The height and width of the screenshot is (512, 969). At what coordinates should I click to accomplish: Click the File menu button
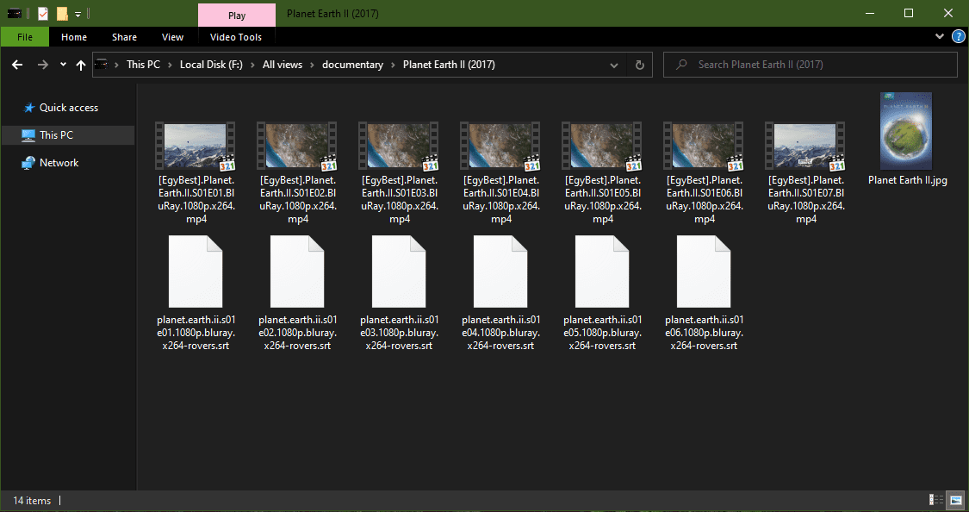click(x=25, y=37)
